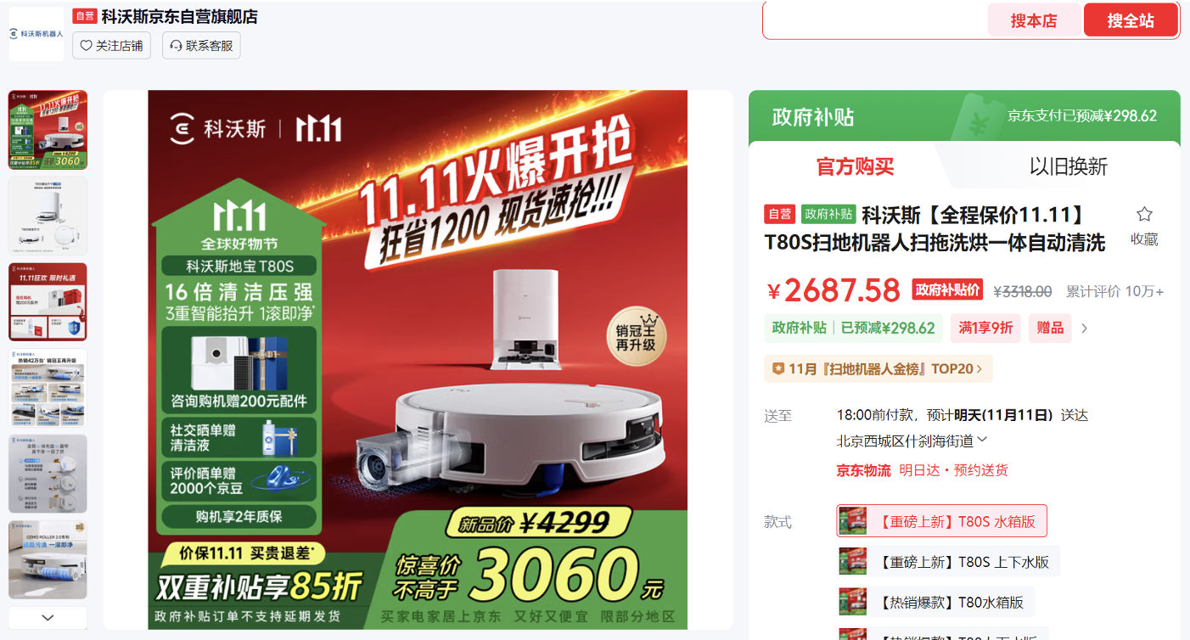Screen dimensions: 1190x640
Task: Expand delivery address 北京西城区什刹海街道 dropdown
Action: pyautogui.click(x=912, y=441)
